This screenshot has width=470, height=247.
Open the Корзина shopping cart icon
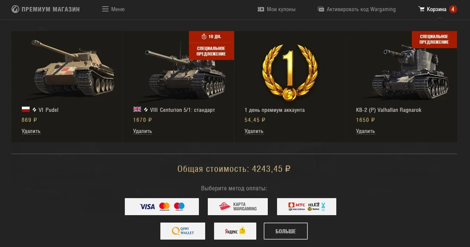421,9
